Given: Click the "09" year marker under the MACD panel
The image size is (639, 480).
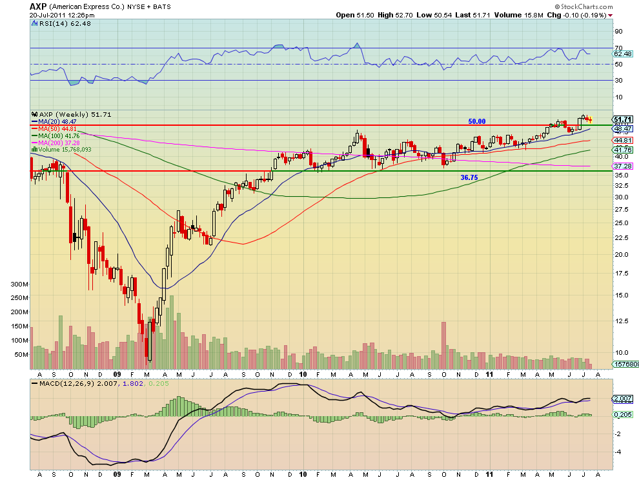Looking at the screenshot, I should point(117,474).
